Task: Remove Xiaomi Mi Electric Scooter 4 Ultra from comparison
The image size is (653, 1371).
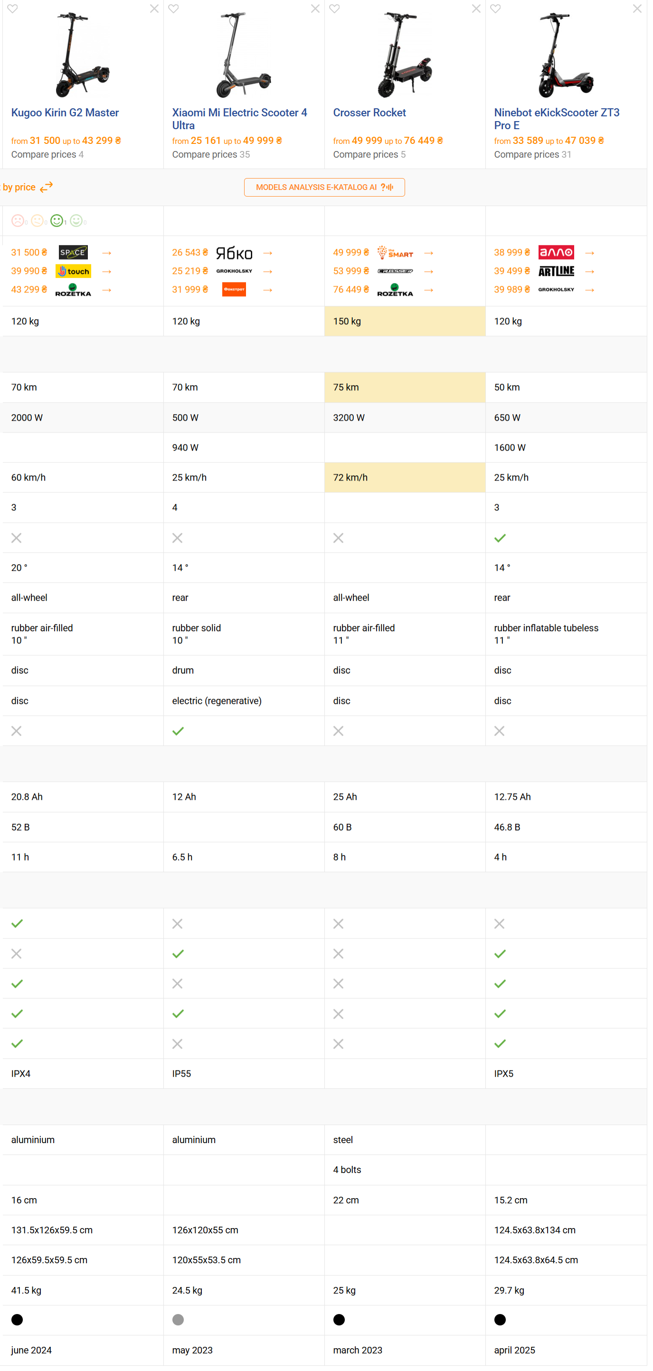Action: coord(316,9)
